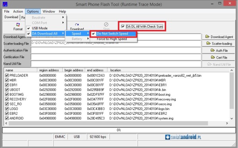This screenshot has width=238, height=148.
Task: Uncheck the RECOVERY partition checkbox
Action: pyautogui.click(x=7, y=99)
